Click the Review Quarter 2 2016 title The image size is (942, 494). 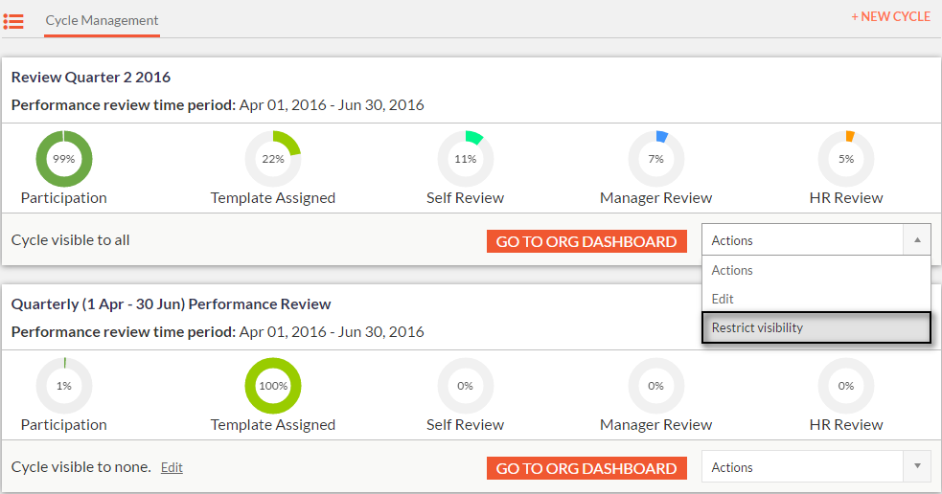(91, 78)
